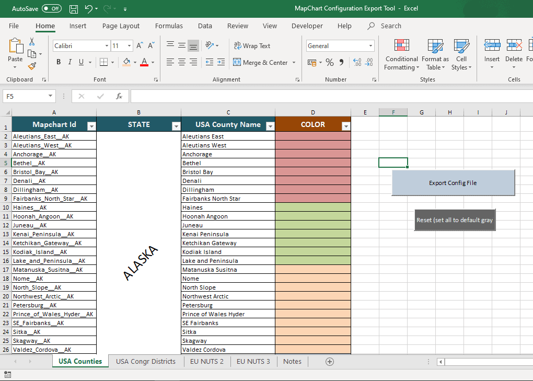Click the Decrease Decimal icon
Image resolution: width=533 pixels, height=381 pixels.
[369, 62]
